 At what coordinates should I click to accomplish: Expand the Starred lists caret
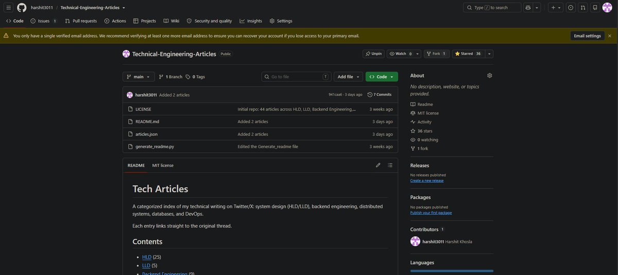point(489,53)
